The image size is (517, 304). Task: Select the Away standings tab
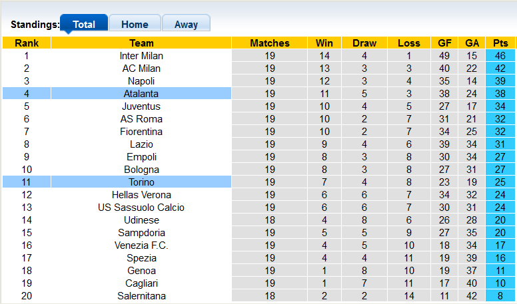186,25
